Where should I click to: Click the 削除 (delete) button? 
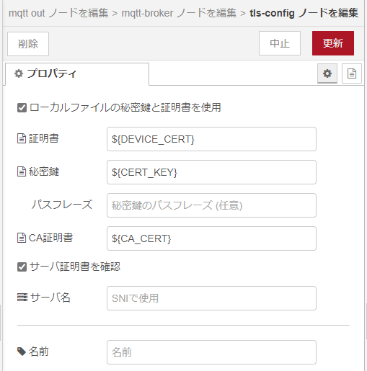pyautogui.click(x=28, y=44)
